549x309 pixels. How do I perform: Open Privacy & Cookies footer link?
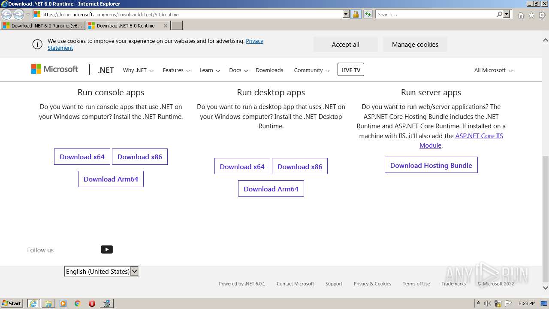click(x=372, y=284)
